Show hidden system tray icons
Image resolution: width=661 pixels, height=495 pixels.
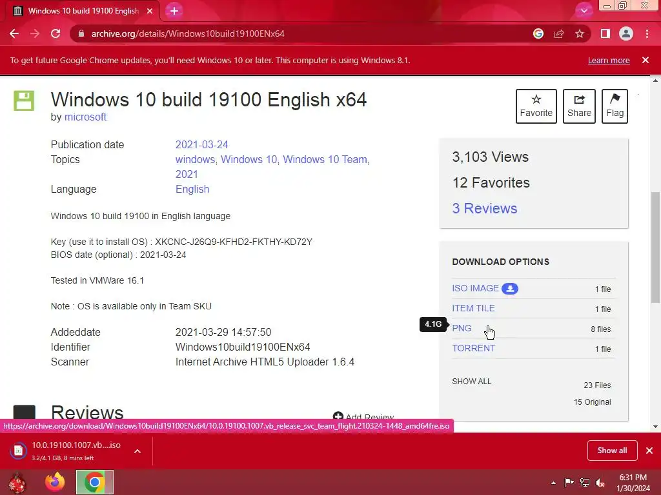click(553, 483)
